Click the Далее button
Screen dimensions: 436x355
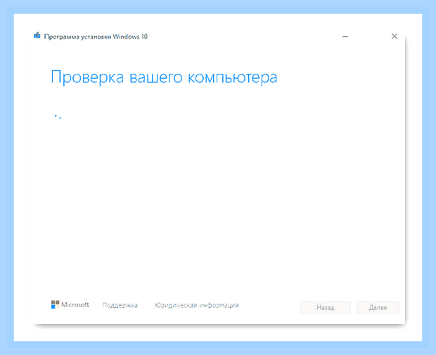point(378,307)
